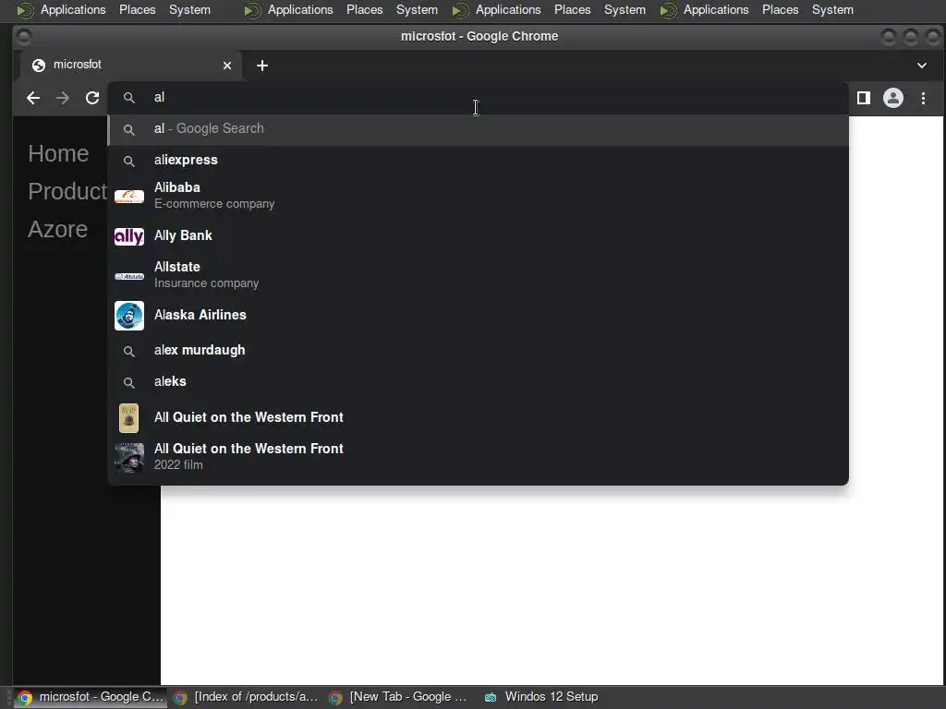Open the first Places menu in top panel
946x709 pixels.
tap(137, 9)
